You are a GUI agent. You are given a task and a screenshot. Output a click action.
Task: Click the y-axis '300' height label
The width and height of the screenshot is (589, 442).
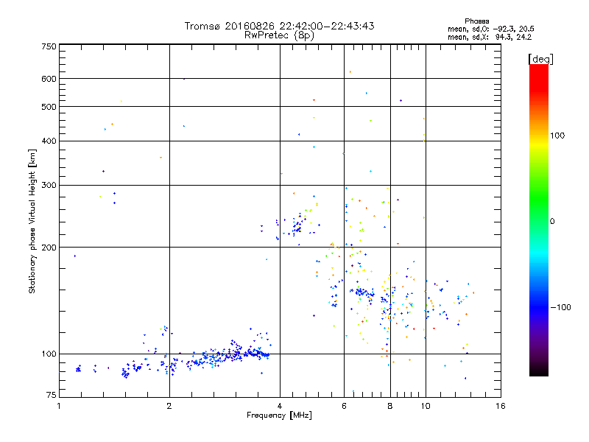click(x=49, y=186)
